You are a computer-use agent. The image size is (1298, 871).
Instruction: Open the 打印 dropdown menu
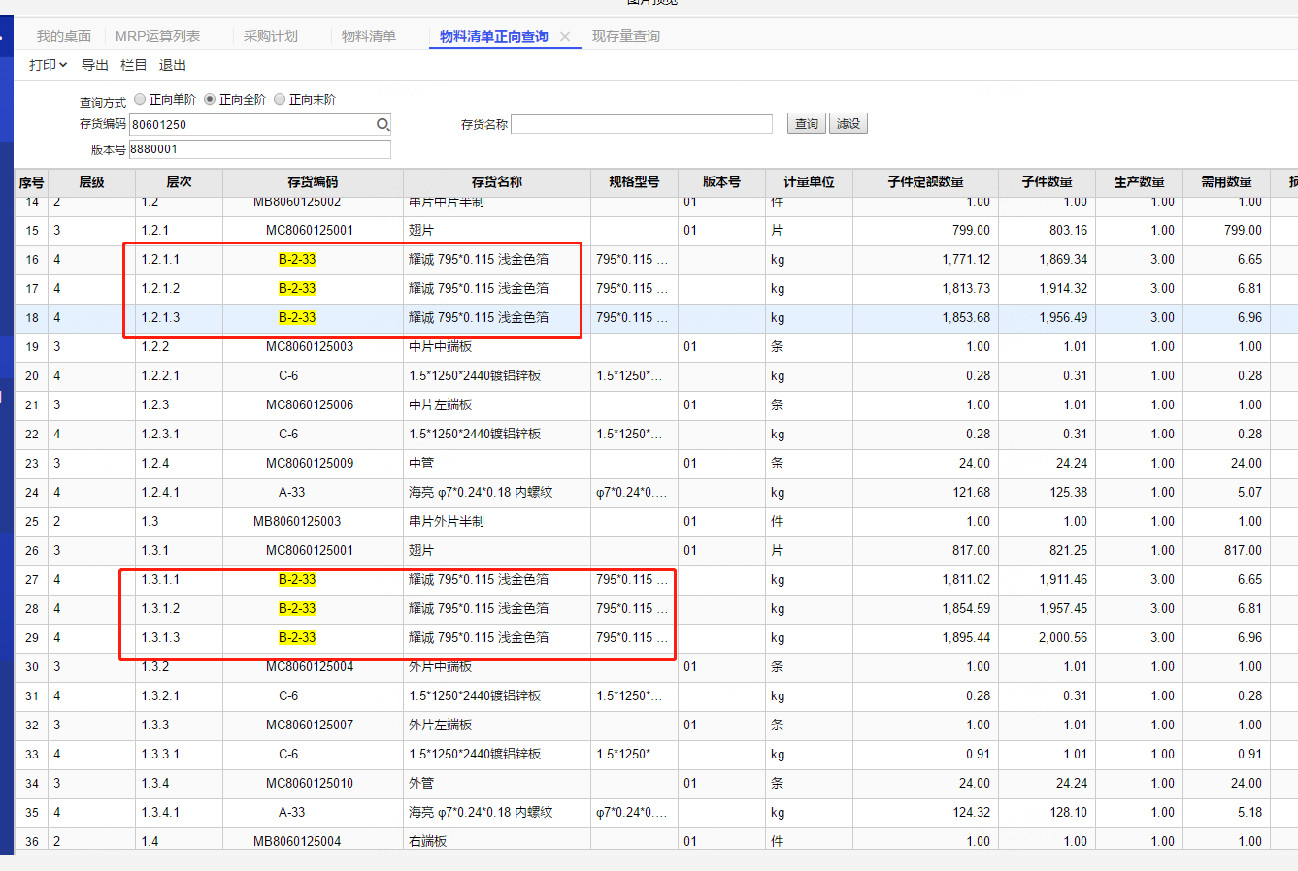48,65
